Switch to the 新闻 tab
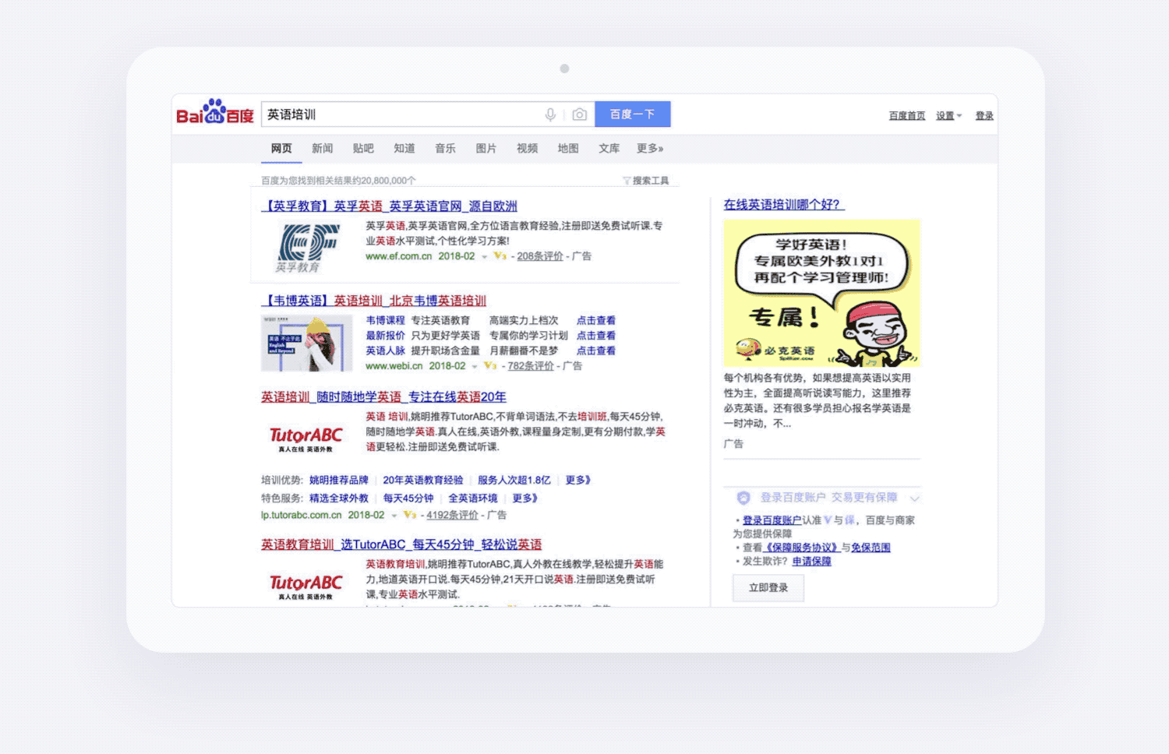The height and width of the screenshot is (754, 1169). (x=322, y=149)
